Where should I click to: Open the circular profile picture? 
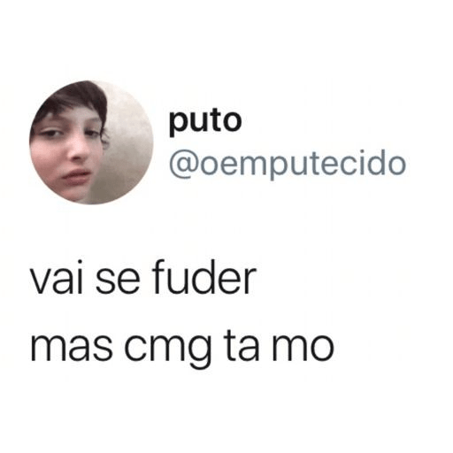click(x=91, y=142)
